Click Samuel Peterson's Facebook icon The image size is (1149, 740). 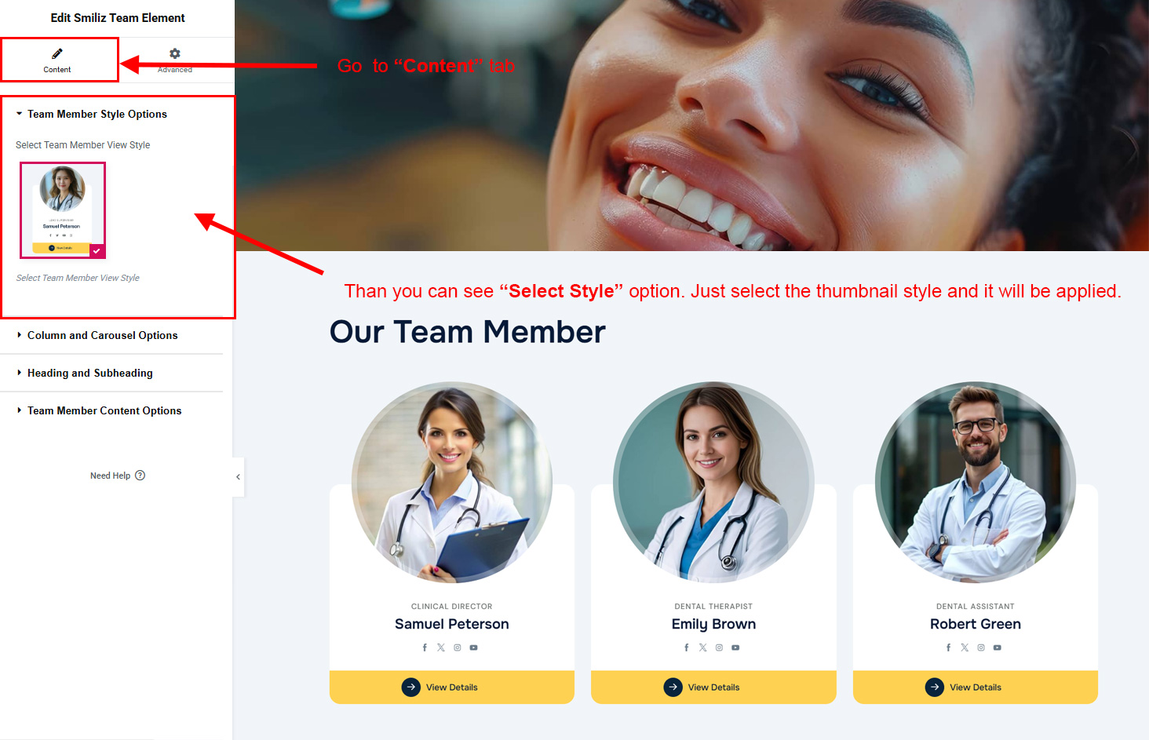425,647
